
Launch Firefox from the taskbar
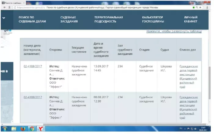click(x=23, y=129)
